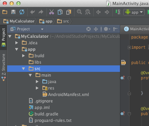The height and width of the screenshot is (126, 149).
Task: Collapse the src folder
Action: tap(24, 69)
